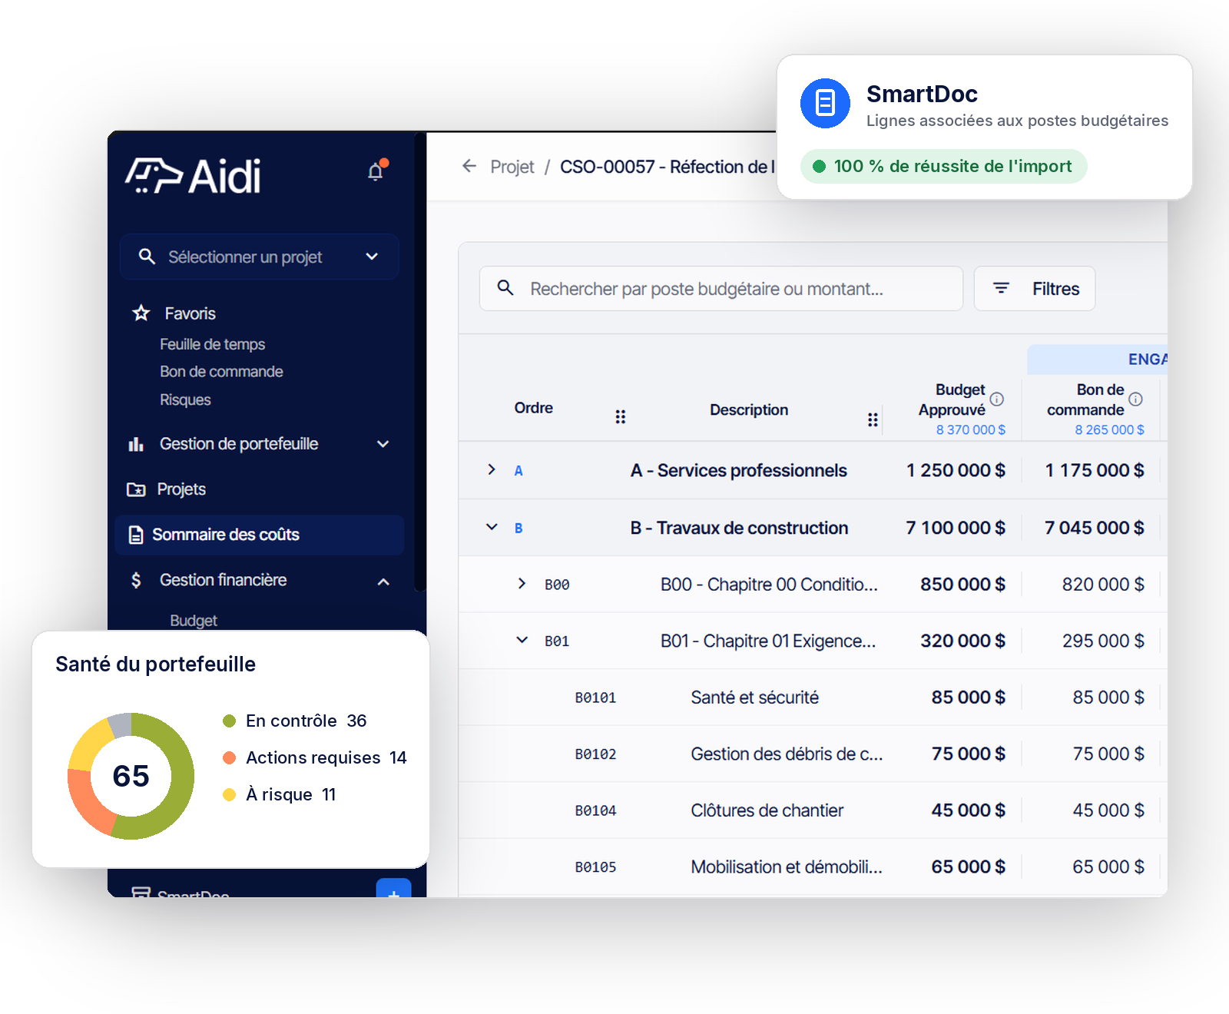The width and height of the screenshot is (1229, 1014).
Task: Show Budget Approuvé info tooltip icon
Action: (997, 399)
